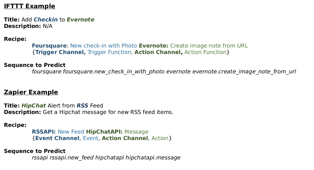This screenshot has width=314, height=170.
Task: Select the Checkin word in the IFTTT title
Action: (x=46, y=19)
